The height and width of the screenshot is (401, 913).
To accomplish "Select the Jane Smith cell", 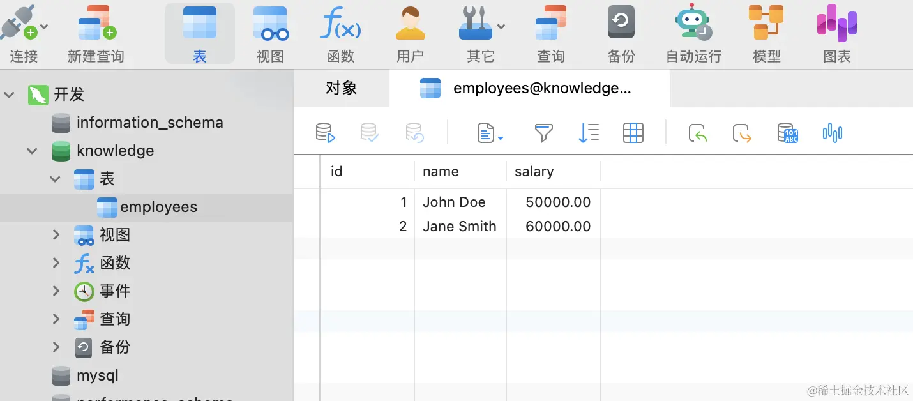I will click(460, 226).
